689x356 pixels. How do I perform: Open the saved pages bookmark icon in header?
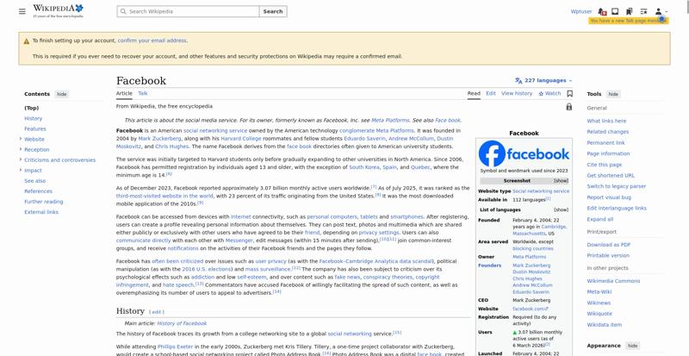[630, 11]
